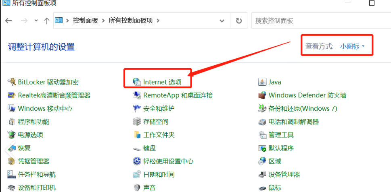
Task: Click the 所有控制面板项 breadcrumb segment
Action: coord(130,21)
